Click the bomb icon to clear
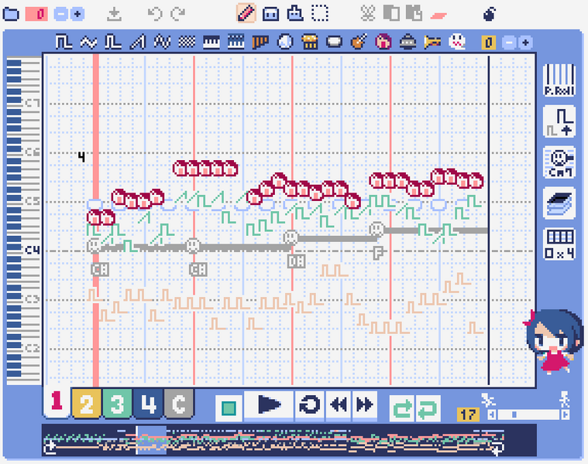Image resolution: width=588 pixels, height=464 pixels. click(489, 13)
